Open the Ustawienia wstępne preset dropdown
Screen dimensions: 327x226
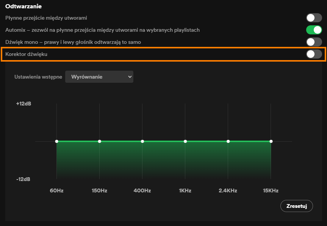click(x=99, y=77)
